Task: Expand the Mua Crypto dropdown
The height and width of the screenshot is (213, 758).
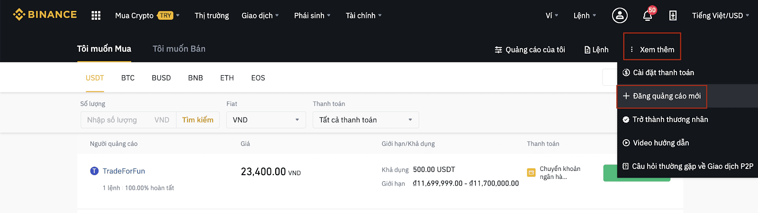Action: [147, 16]
